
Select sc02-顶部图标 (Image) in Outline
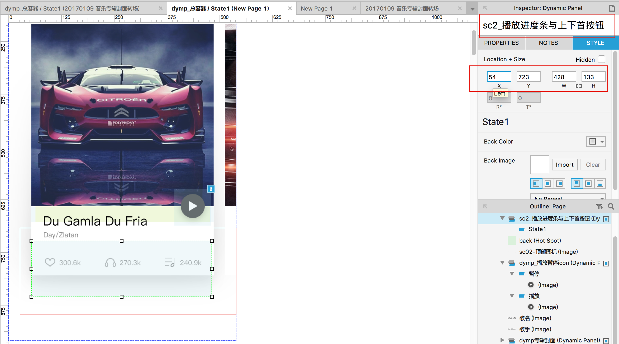coord(548,252)
